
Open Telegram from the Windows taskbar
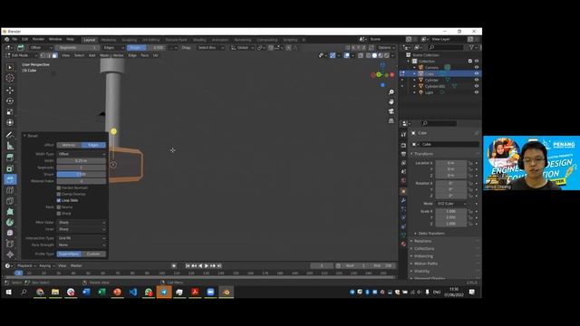click(164, 292)
